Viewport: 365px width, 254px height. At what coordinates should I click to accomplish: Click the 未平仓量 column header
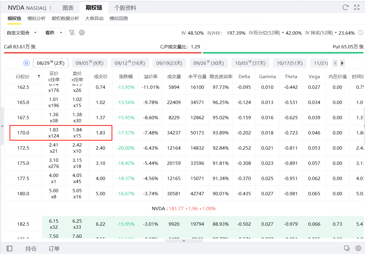(197, 76)
